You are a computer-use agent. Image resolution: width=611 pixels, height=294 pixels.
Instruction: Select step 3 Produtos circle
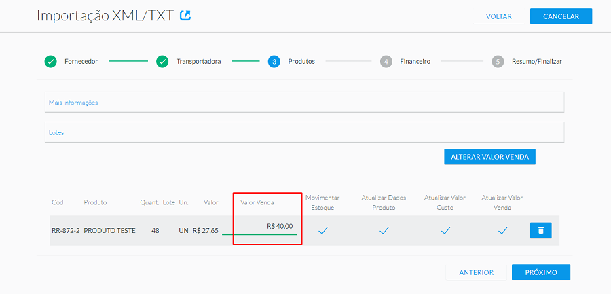click(274, 62)
